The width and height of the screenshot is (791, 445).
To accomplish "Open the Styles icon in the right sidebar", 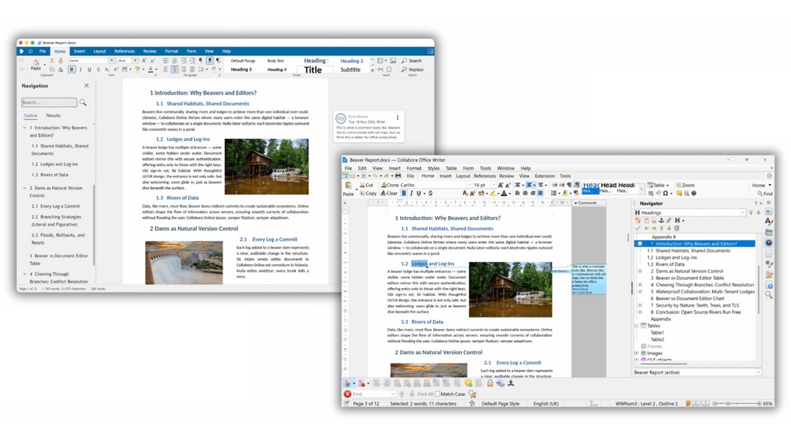I will (768, 220).
